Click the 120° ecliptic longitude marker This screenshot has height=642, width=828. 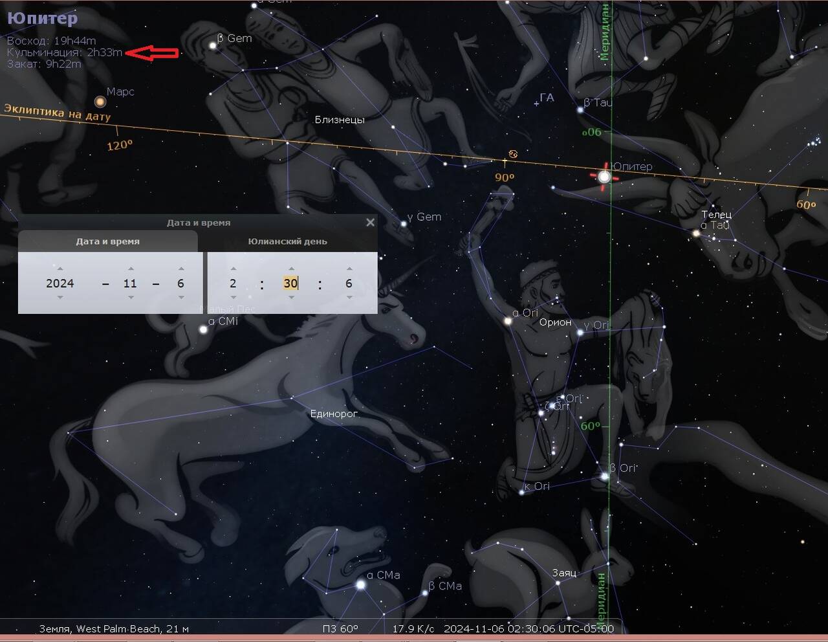coord(120,145)
